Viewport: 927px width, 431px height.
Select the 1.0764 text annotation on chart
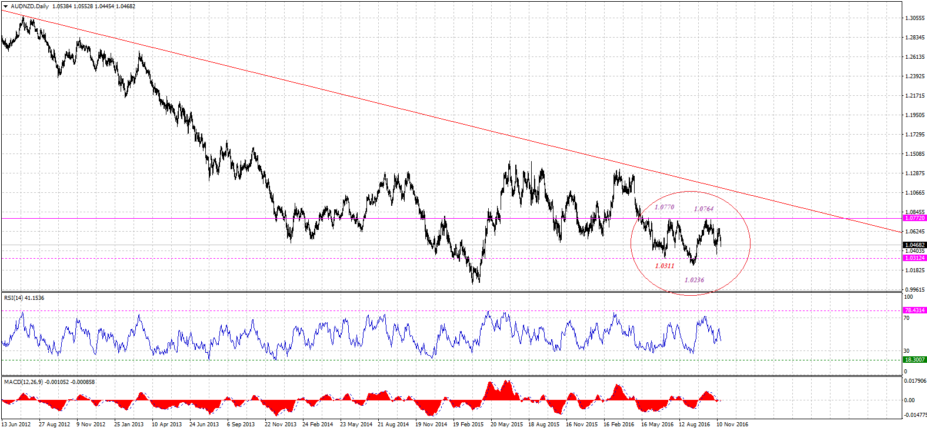[703, 209]
